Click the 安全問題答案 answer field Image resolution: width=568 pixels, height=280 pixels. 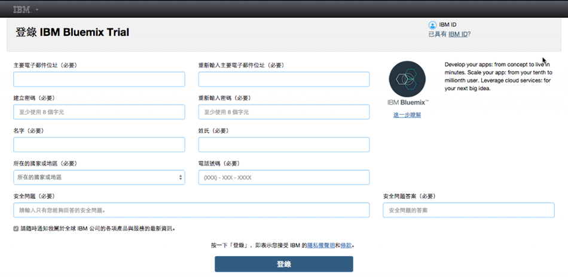(468, 210)
